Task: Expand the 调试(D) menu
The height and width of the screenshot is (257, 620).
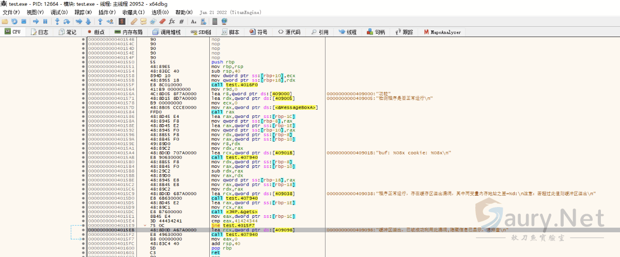Action: [58, 12]
